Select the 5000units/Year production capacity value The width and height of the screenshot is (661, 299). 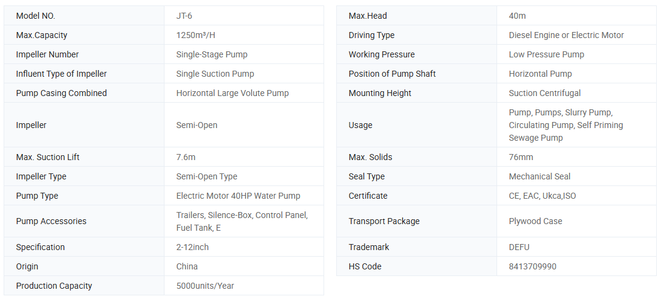pos(205,286)
